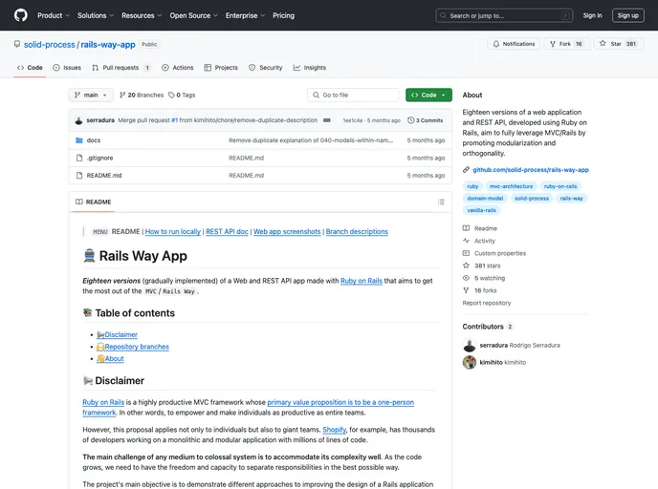Click the docs folder icon
This screenshot has width=658, height=489.
click(x=79, y=140)
